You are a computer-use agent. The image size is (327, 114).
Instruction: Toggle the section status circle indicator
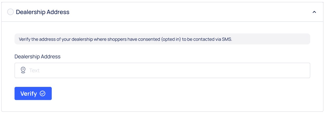coord(10,12)
